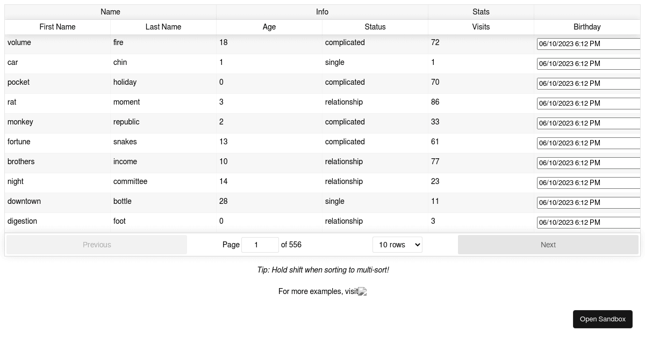Select the birthday input on the monkey row
The height and width of the screenshot is (338, 645).
(589, 123)
